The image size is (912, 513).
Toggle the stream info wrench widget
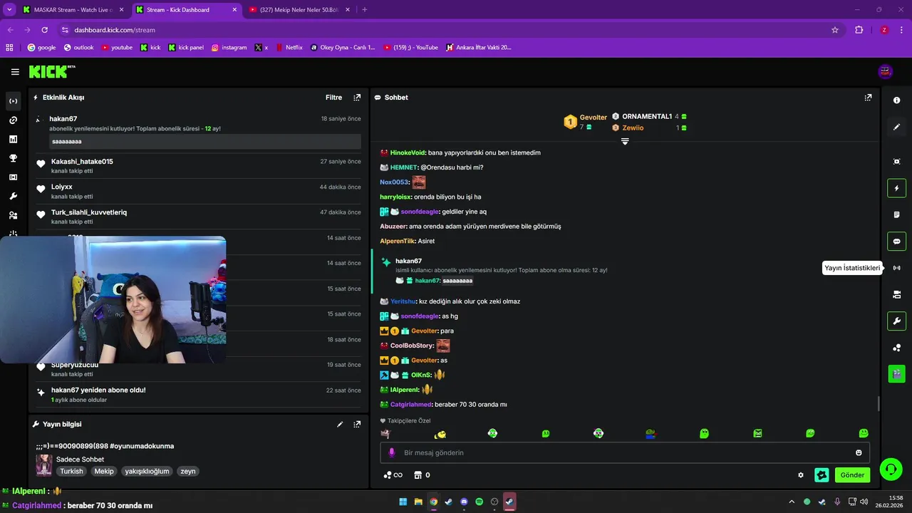896,321
